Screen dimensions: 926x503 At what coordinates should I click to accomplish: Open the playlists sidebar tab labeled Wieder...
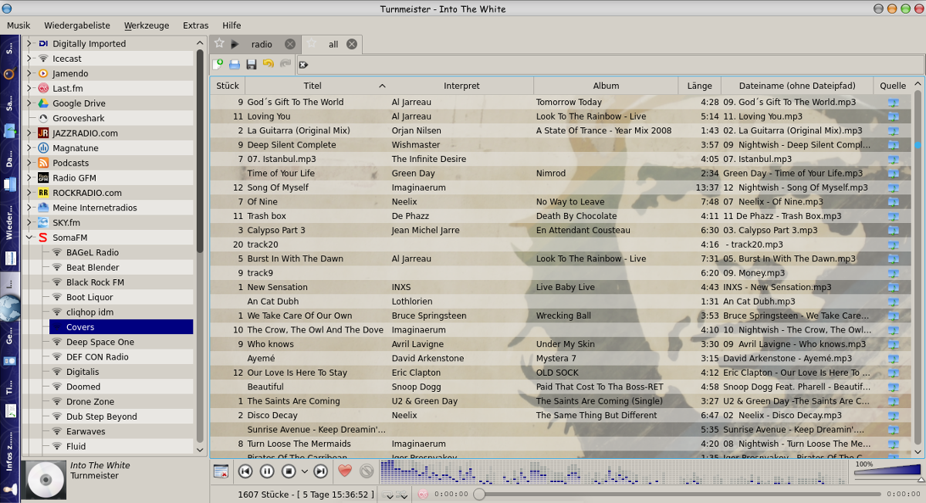point(9,235)
